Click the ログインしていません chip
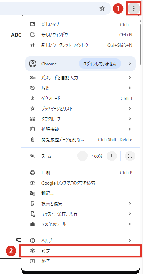 (x=100, y=64)
